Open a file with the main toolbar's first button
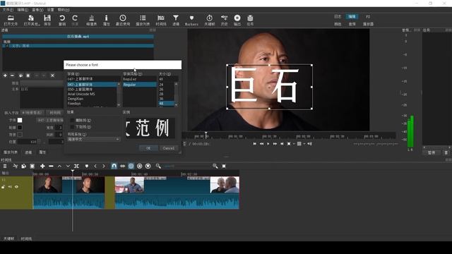The height and width of the screenshot is (254, 452). click(11, 20)
